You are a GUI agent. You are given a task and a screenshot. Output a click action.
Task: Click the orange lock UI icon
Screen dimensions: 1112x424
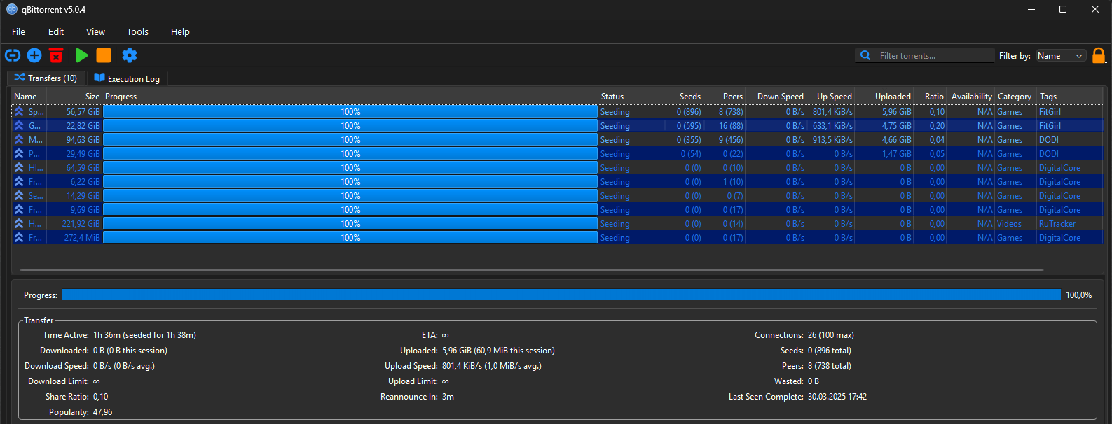(1098, 55)
